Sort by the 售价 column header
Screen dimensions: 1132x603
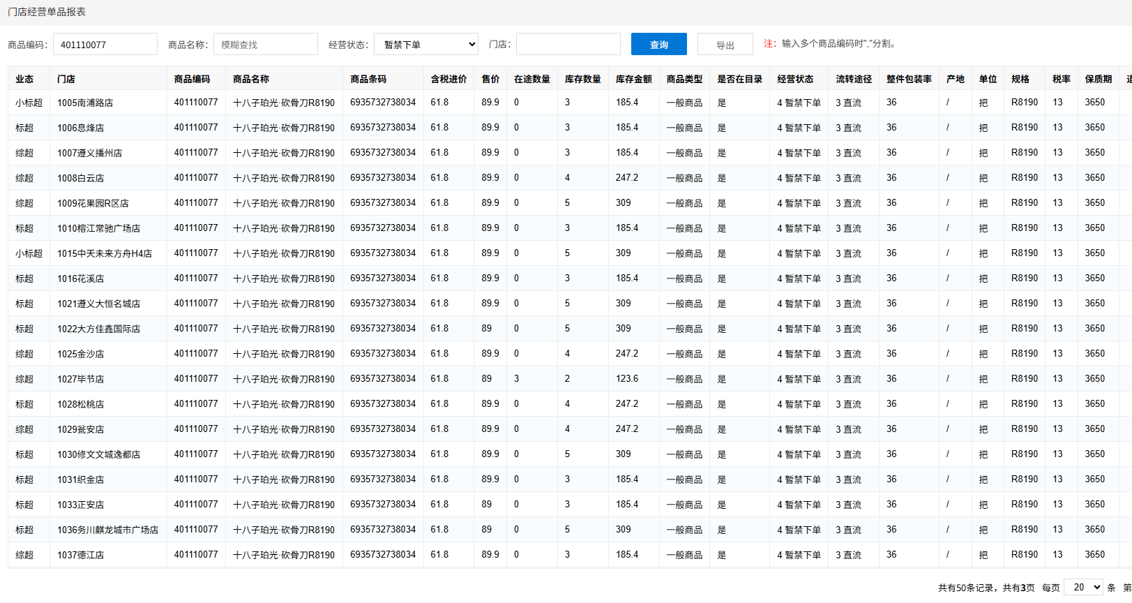pyautogui.click(x=490, y=79)
